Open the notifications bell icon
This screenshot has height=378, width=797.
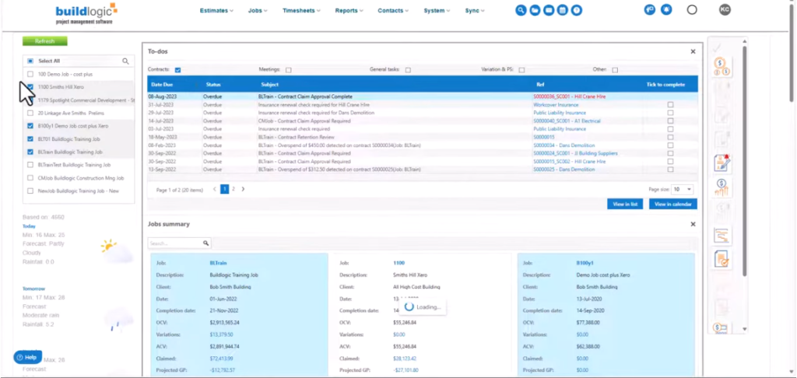666,9
